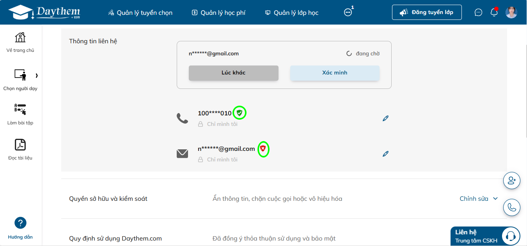Open Quản lý tuyển chọn menu
The width and height of the screenshot is (527, 246).
[x=140, y=12]
